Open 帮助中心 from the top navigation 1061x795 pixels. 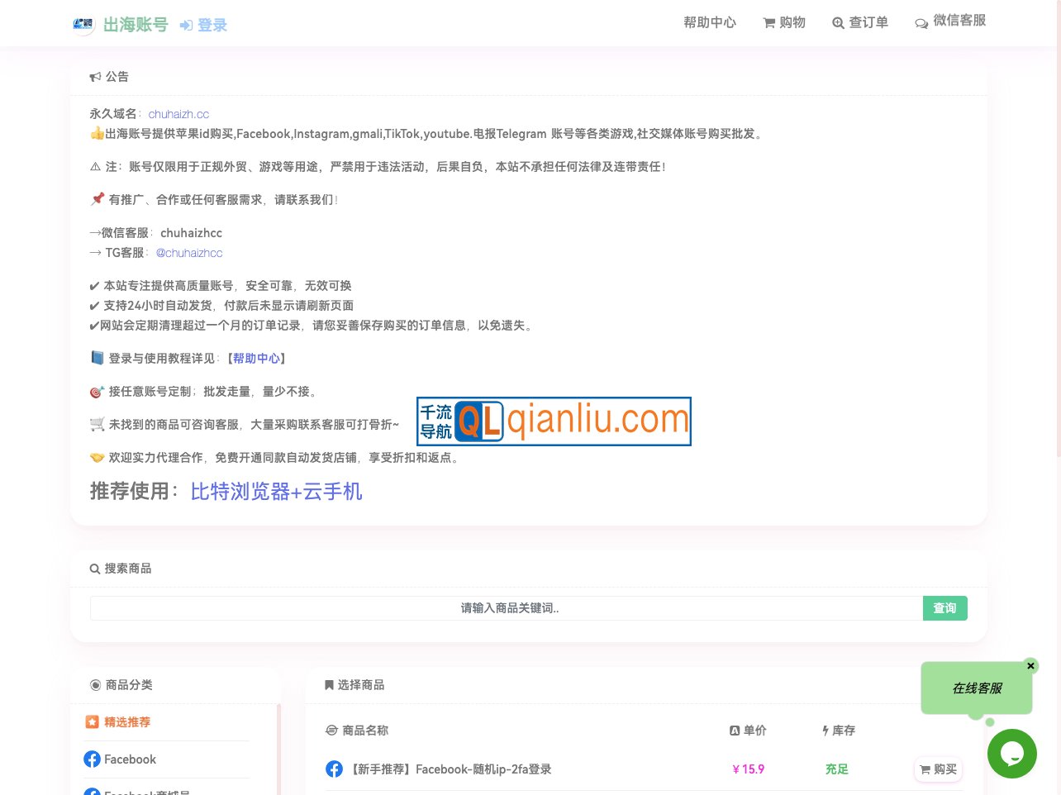click(709, 22)
